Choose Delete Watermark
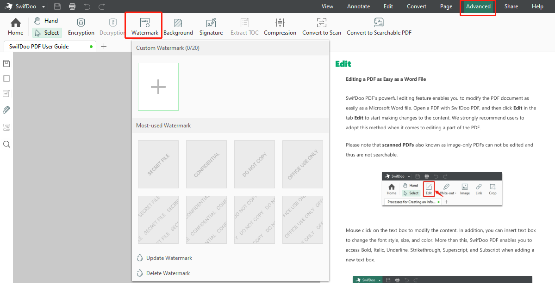The width and height of the screenshot is (555, 283). pos(231,273)
